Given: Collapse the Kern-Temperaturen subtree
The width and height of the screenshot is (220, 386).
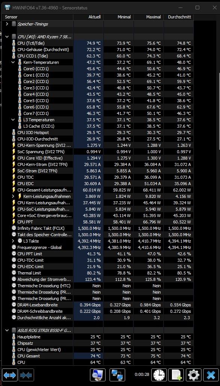Looking at the screenshot, I should pyautogui.click(x=13, y=62).
